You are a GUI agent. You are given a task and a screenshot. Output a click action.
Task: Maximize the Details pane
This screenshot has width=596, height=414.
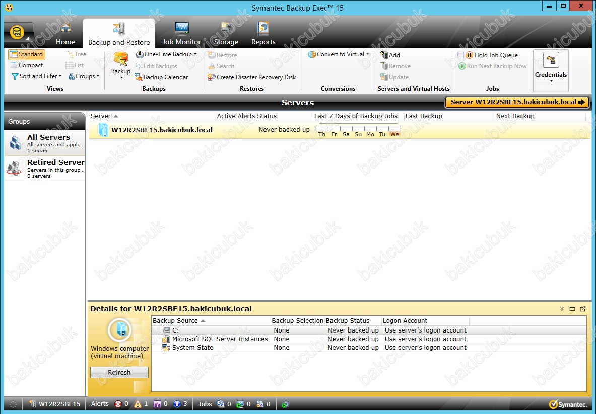(x=572, y=309)
